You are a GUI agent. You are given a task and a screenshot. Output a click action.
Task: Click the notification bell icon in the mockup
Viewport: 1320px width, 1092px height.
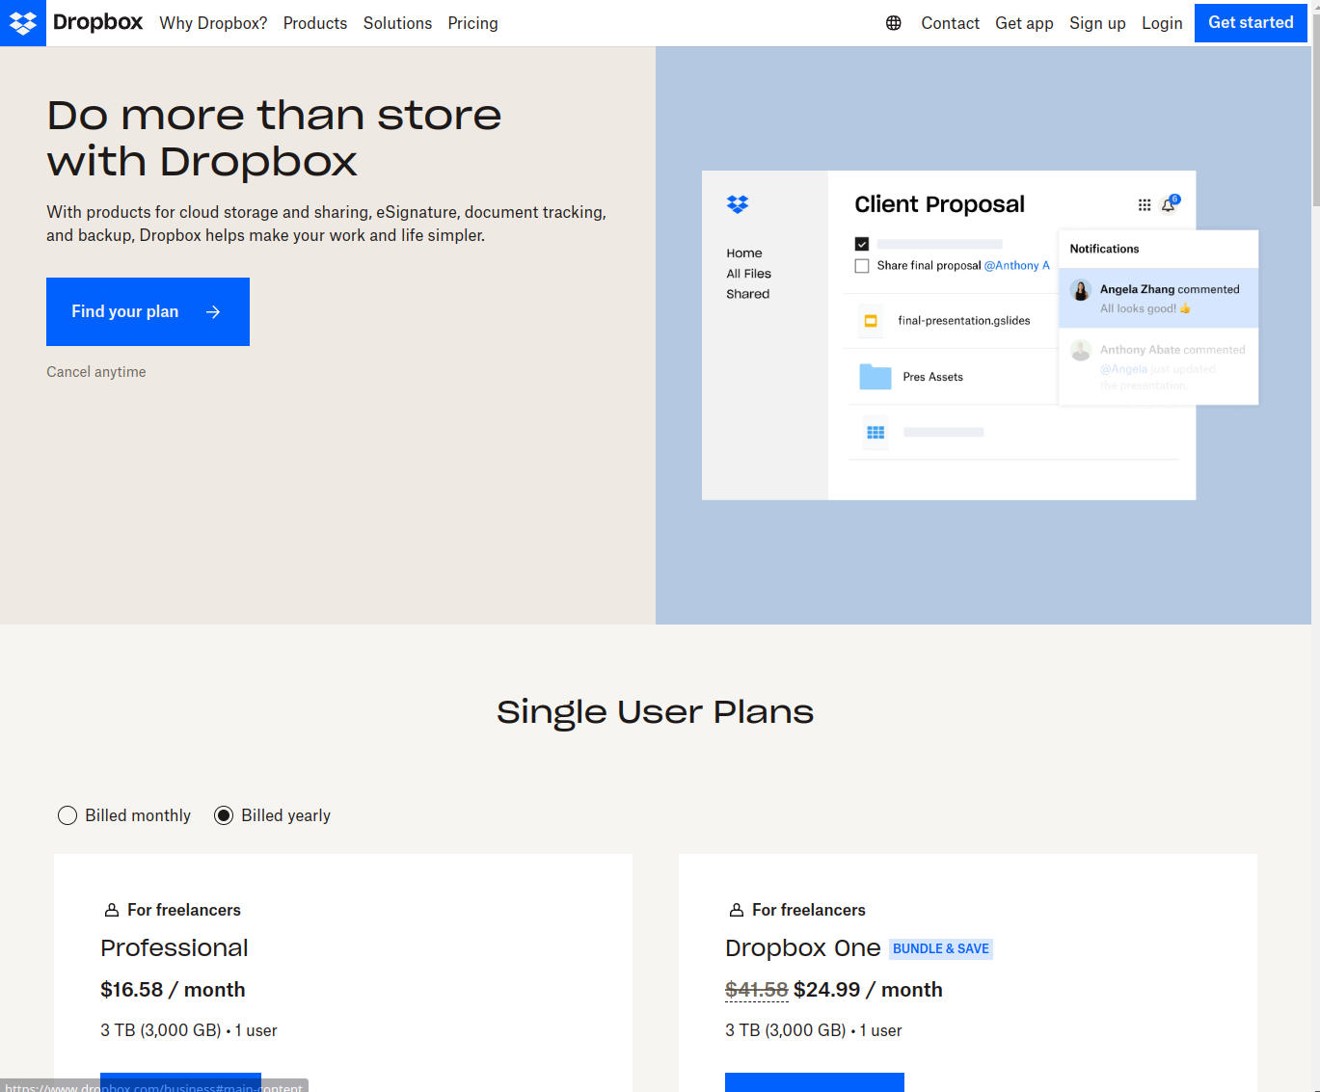[x=1169, y=204]
